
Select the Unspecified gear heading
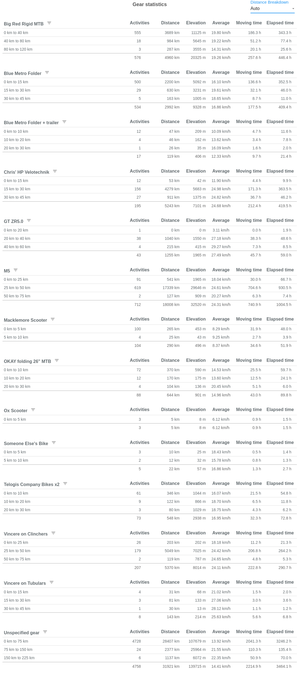(22, 633)
